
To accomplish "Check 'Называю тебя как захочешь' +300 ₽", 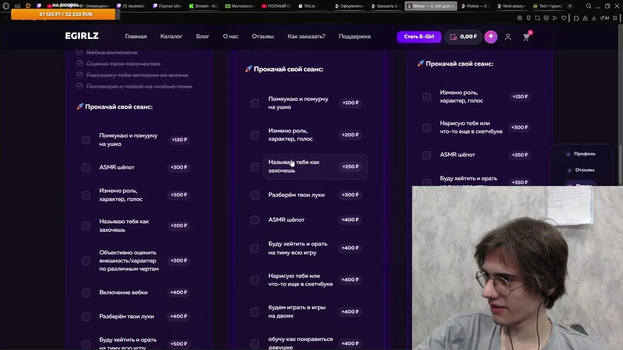I will [x=86, y=226].
